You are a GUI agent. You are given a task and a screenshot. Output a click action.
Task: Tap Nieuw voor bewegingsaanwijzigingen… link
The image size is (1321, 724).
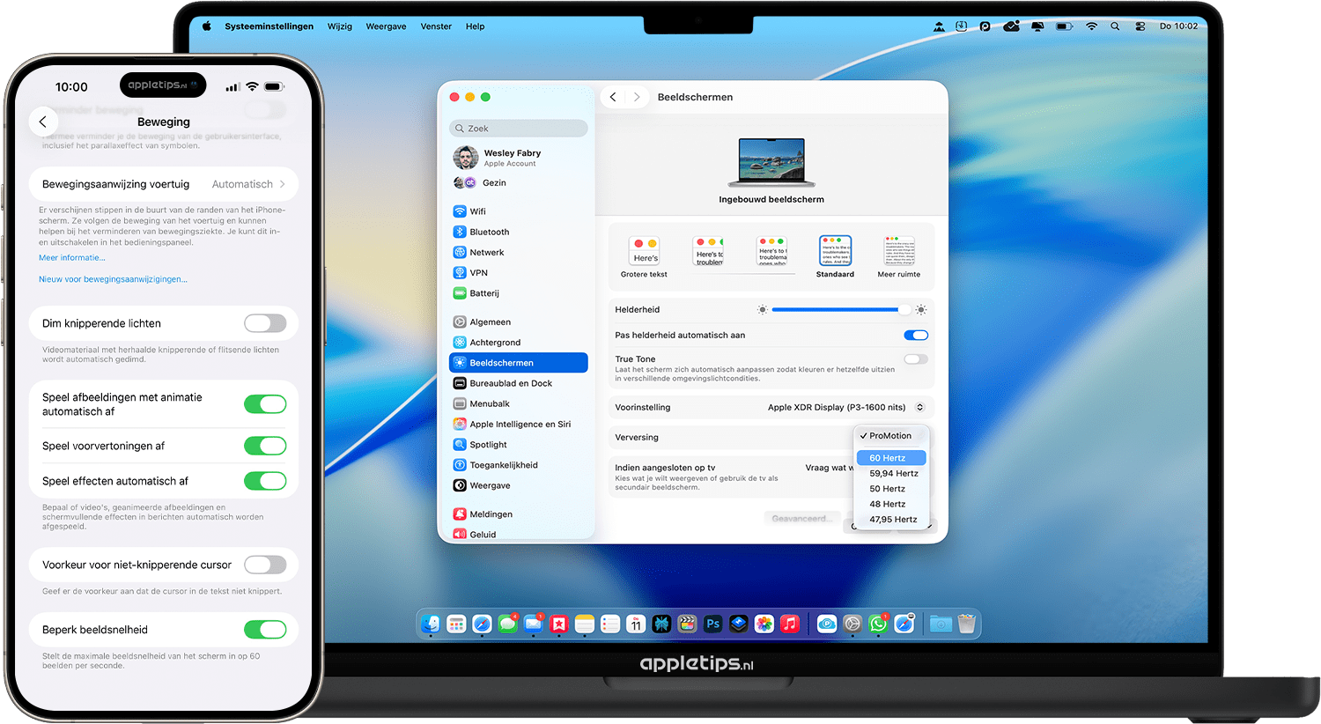click(113, 279)
